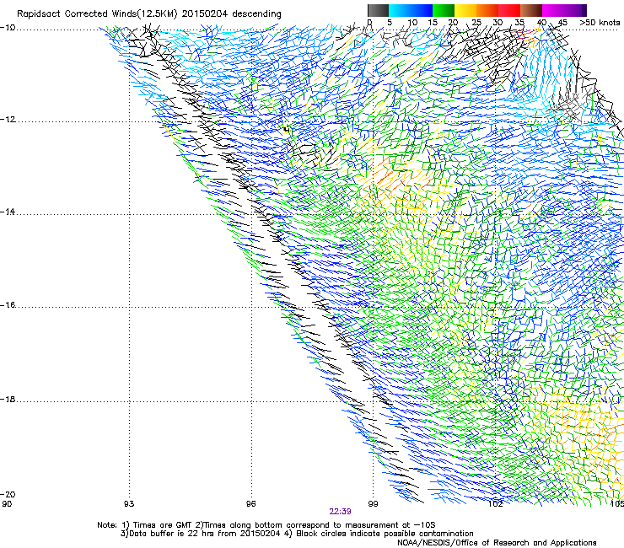Screen dimensions: 624x548
Task: Click the '30' legend scale label
Action: [498, 23]
